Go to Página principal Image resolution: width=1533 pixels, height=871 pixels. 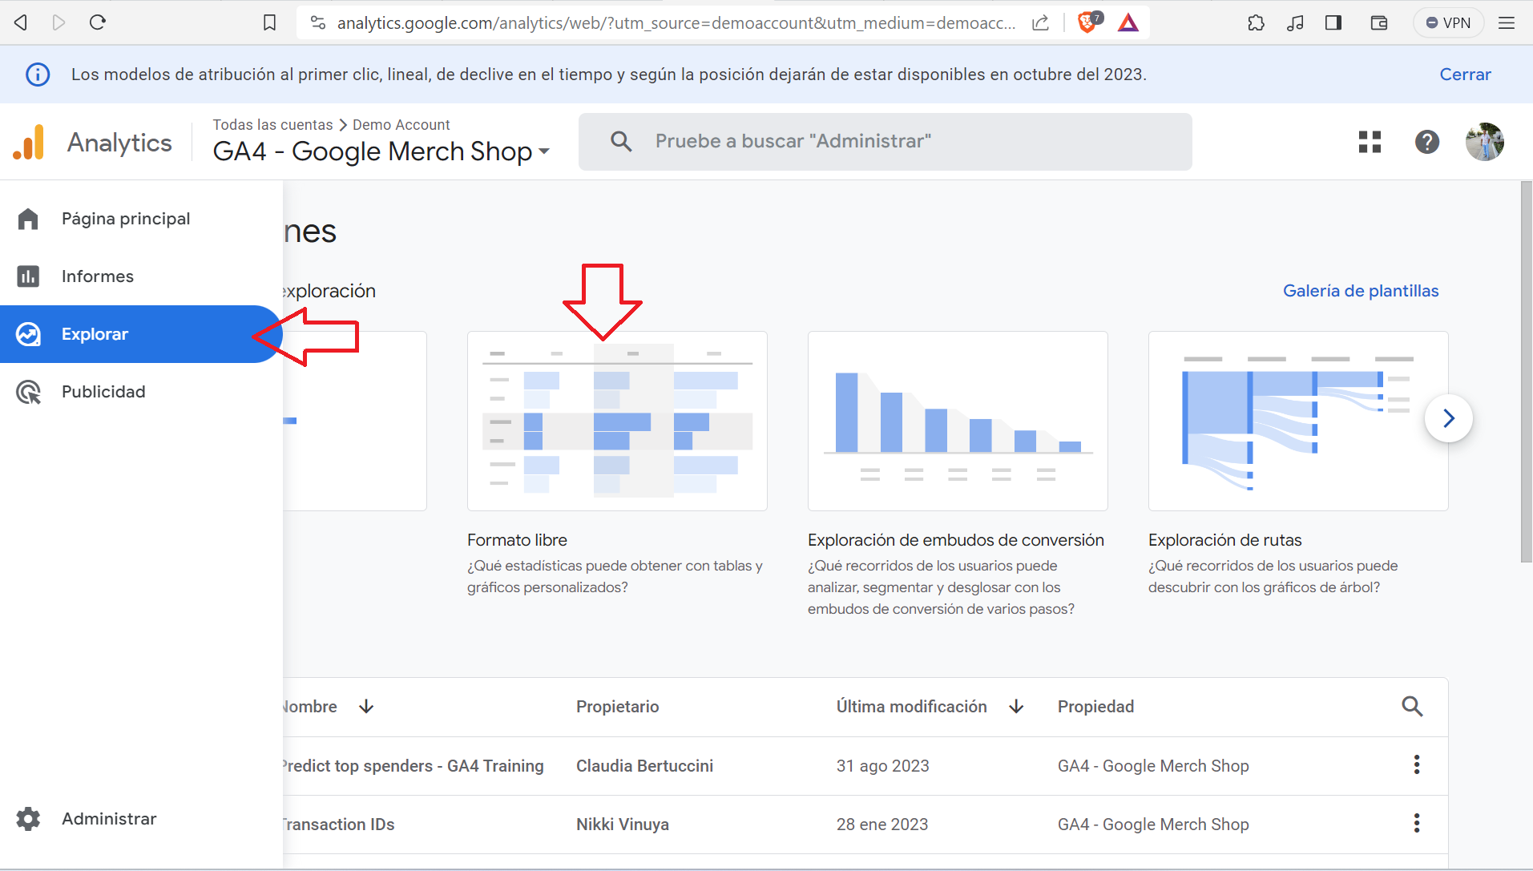click(126, 219)
